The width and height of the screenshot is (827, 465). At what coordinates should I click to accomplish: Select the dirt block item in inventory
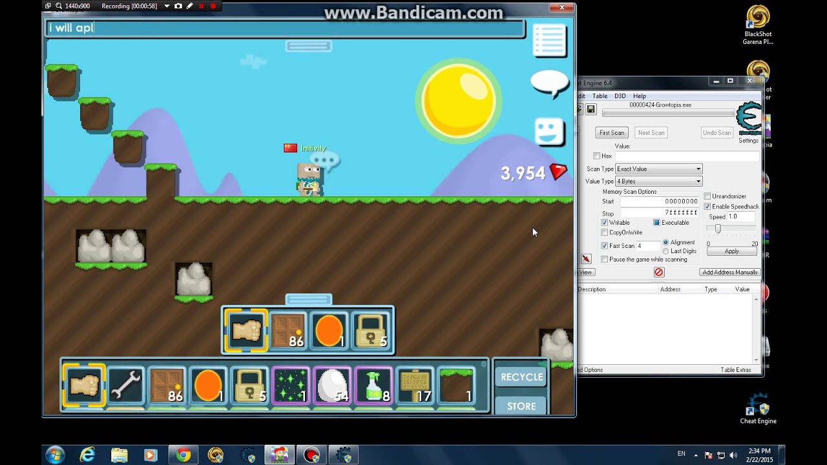click(456, 386)
